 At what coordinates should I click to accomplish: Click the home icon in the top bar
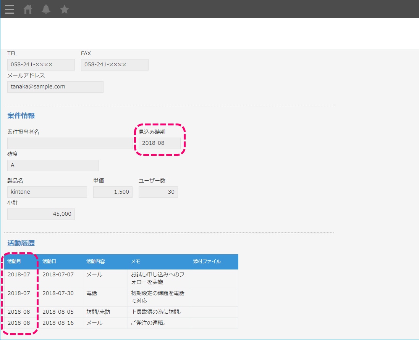(28, 9)
